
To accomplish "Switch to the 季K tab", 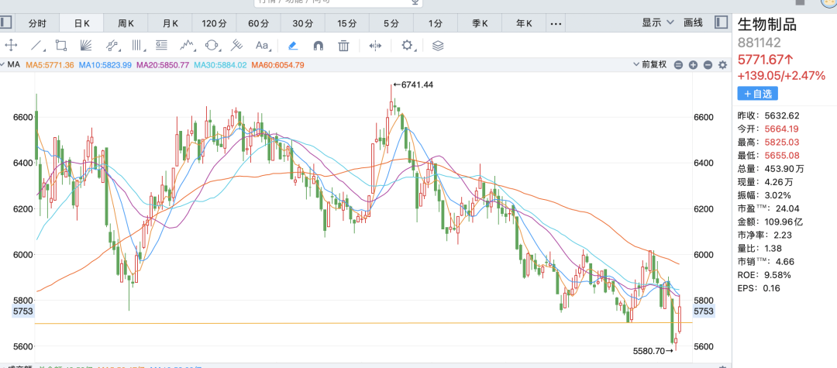I will click(x=480, y=23).
